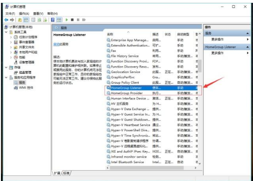Image resolution: width=253 pixels, height=181 pixels.
Task: Click the blue help question mark icon
Action: pyautogui.click(x=53, y=20)
